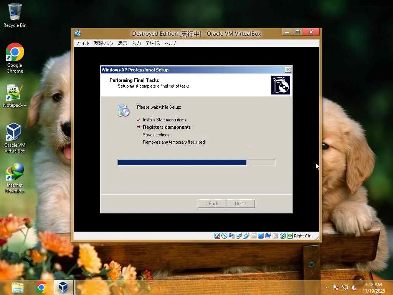Click the USB devices indicator icon
This screenshot has height=295, width=393.
[x=246, y=236]
